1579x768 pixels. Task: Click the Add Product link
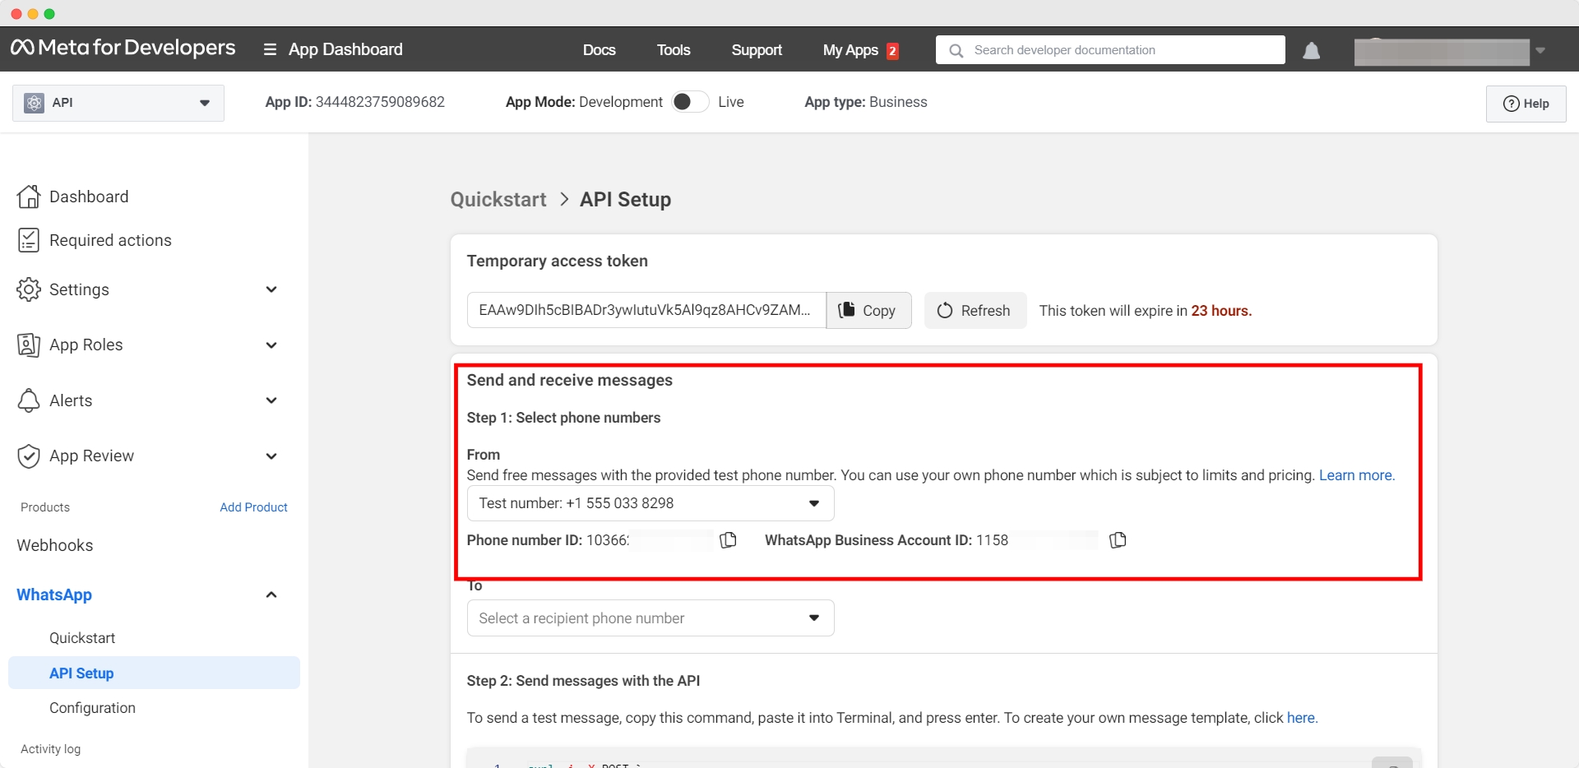(253, 507)
